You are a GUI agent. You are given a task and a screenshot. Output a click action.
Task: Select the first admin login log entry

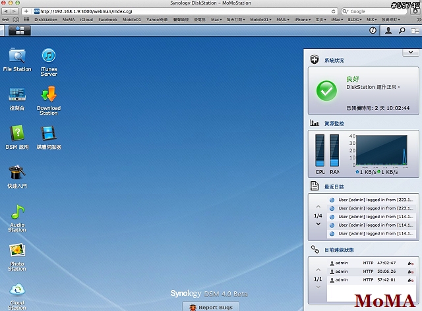point(371,200)
